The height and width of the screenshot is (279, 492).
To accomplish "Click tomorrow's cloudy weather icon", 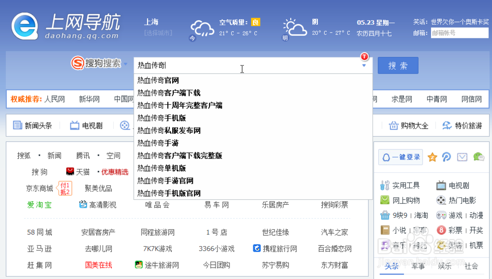I will [x=295, y=28].
